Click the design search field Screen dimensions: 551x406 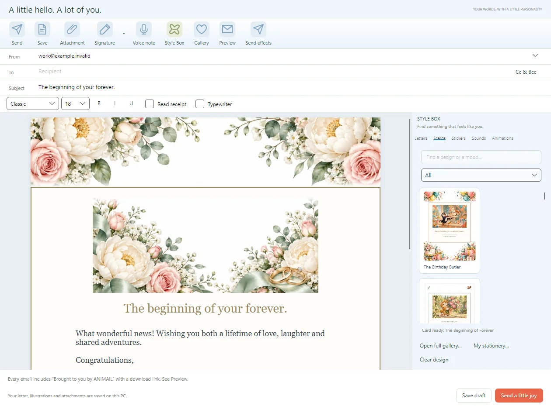tap(481, 157)
